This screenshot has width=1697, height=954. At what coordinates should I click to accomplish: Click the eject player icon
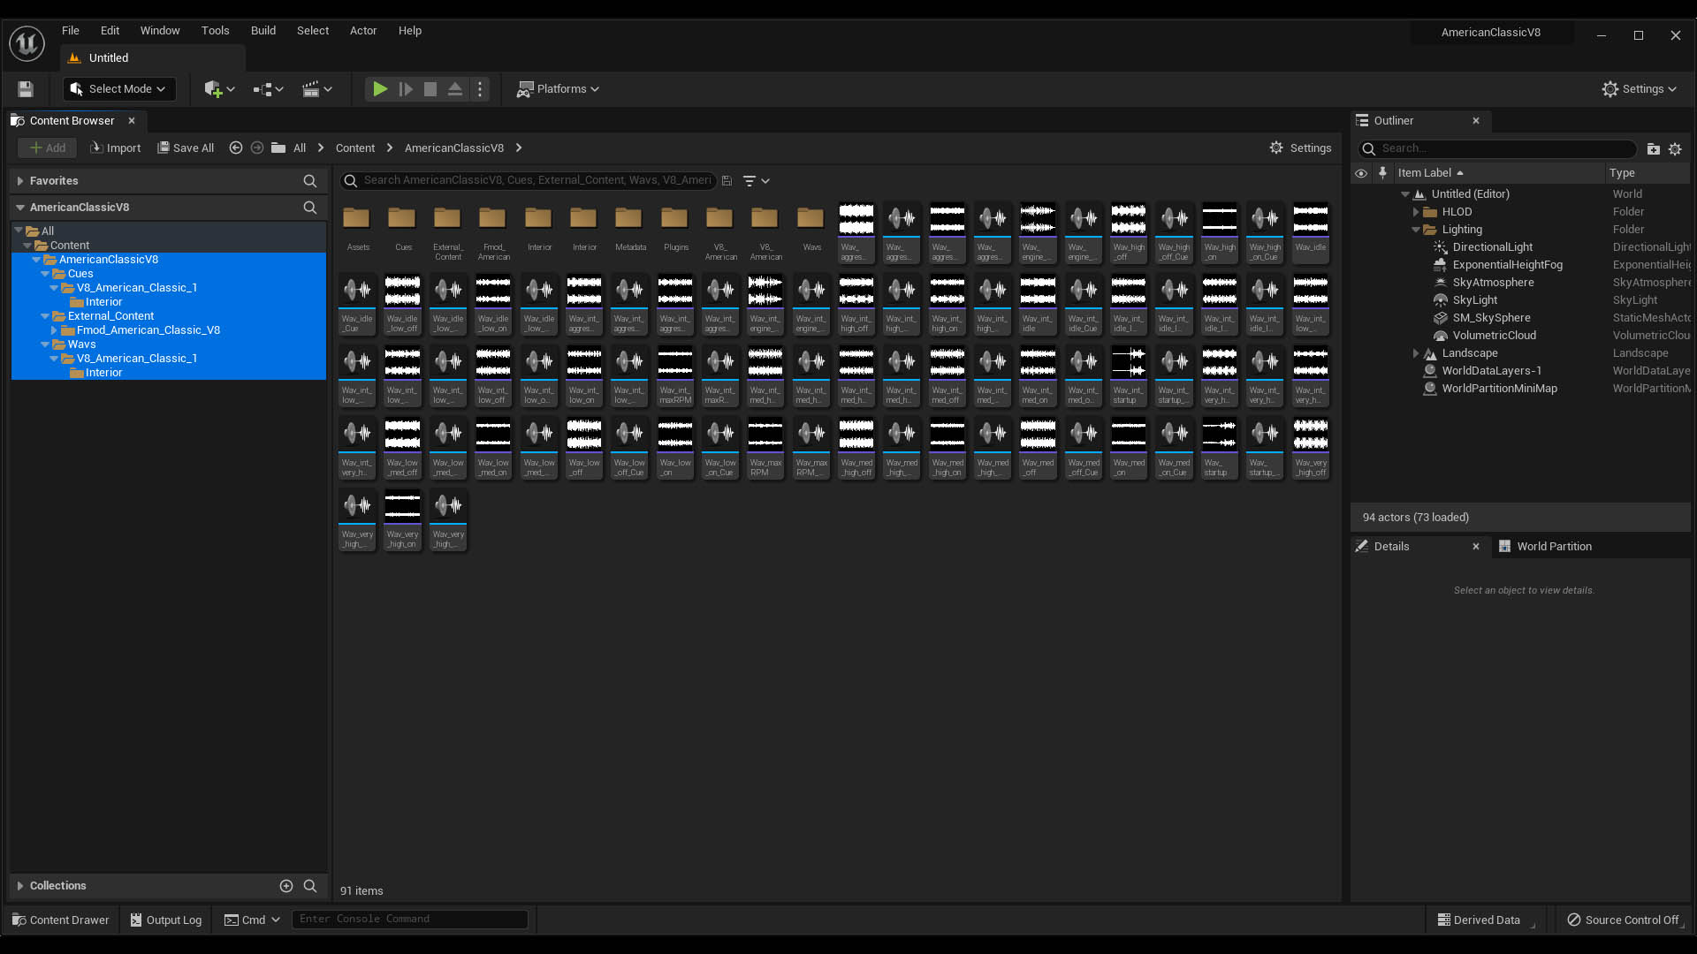click(x=454, y=89)
